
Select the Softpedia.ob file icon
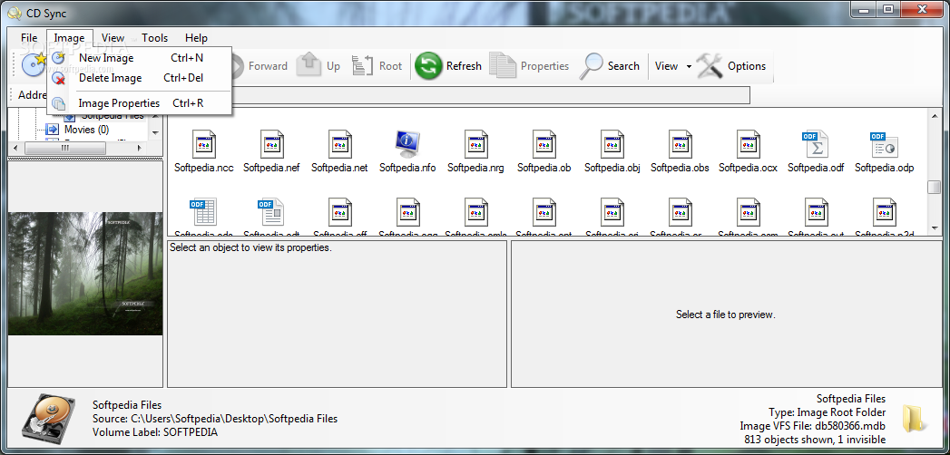click(x=544, y=144)
